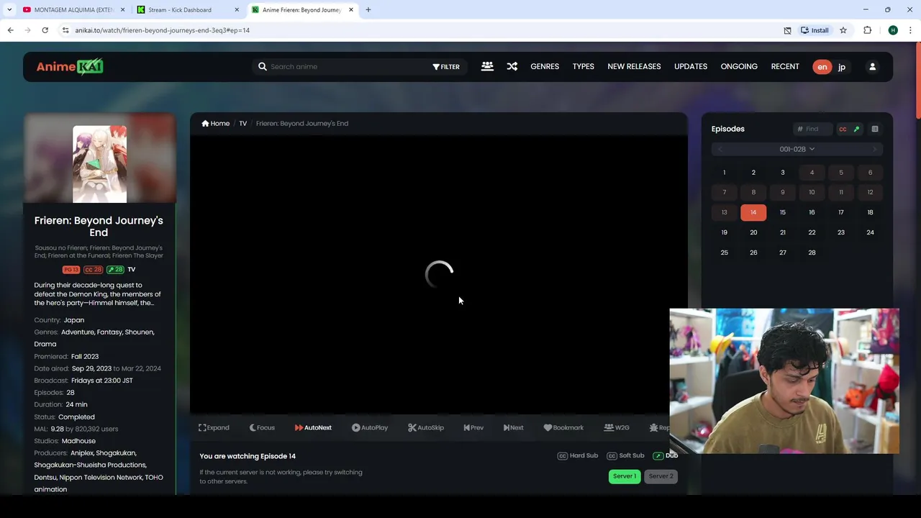Switch to the MONTAGEM ALQUIMIA browser tab
Image resolution: width=921 pixels, height=518 pixels.
tap(74, 10)
